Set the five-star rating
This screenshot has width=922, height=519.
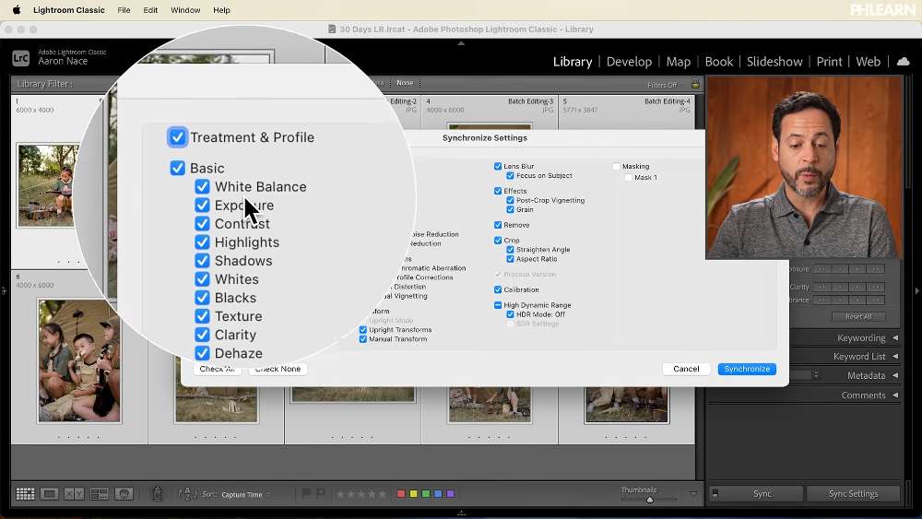384,494
